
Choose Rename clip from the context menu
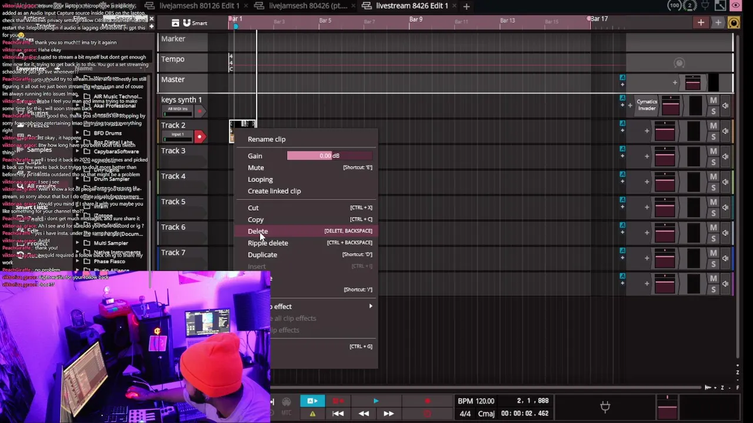(266, 139)
